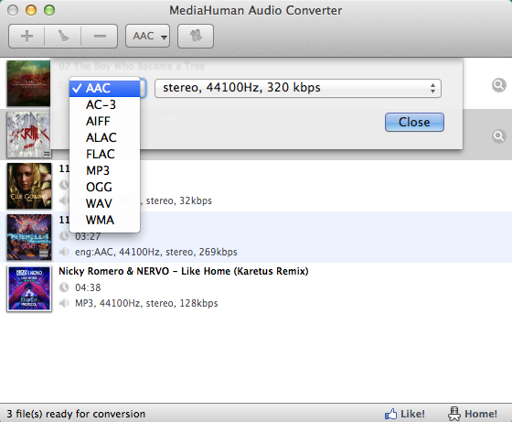512x422 pixels.
Task: Start conversion with the convert arrows button
Action: 196,36
